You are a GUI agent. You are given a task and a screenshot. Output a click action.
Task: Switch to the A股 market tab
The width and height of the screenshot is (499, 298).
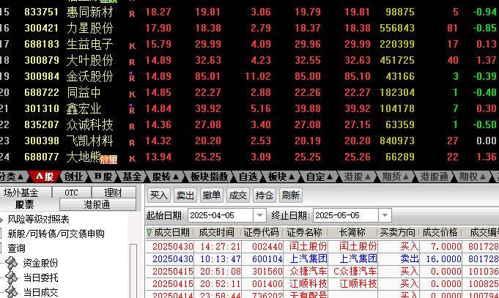coord(45,176)
